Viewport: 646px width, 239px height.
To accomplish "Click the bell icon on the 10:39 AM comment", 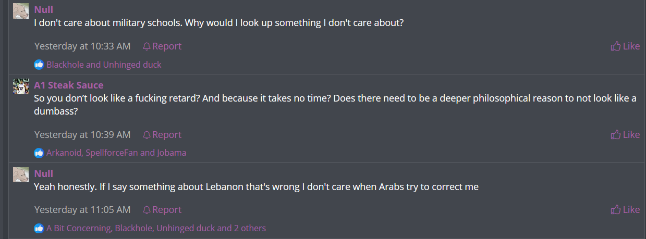I will 147,135.
